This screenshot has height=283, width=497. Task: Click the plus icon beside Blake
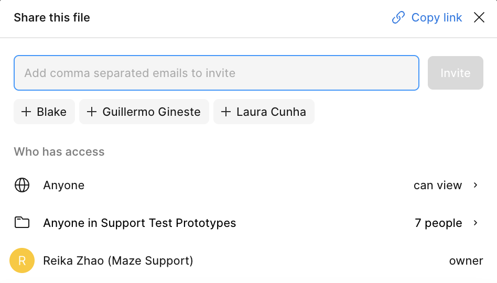point(26,112)
